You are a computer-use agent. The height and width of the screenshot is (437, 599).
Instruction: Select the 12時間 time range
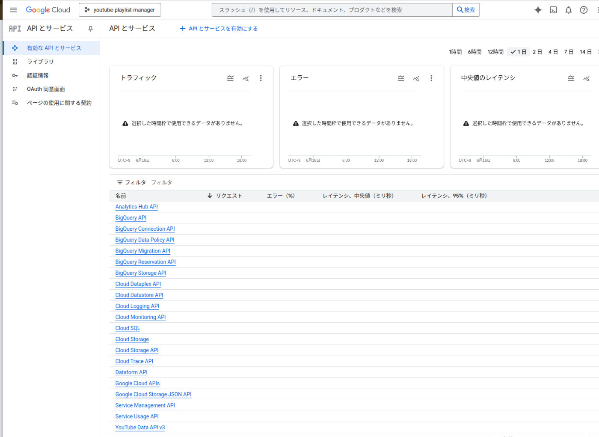(495, 52)
